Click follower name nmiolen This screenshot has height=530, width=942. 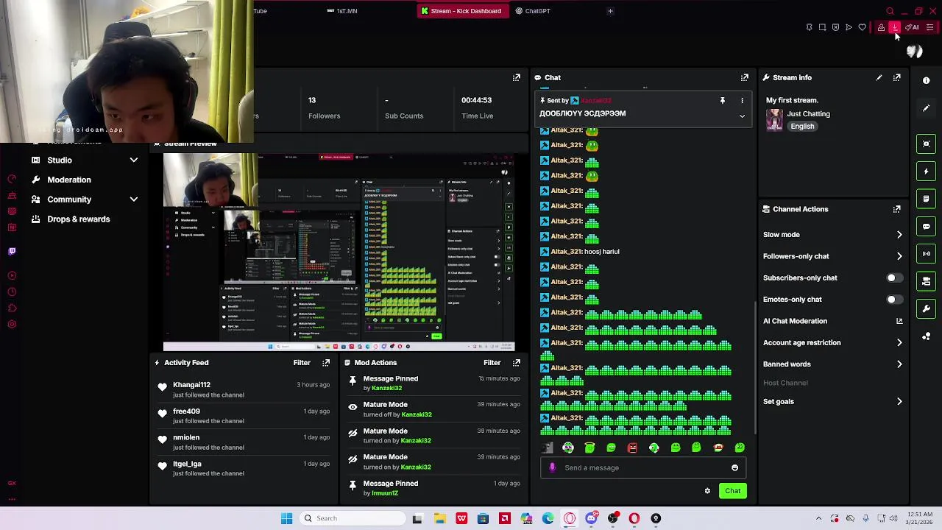click(186, 437)
